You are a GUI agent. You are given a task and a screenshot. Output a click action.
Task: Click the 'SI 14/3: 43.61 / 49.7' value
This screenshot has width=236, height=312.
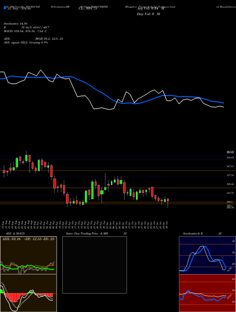coord(35,27)
